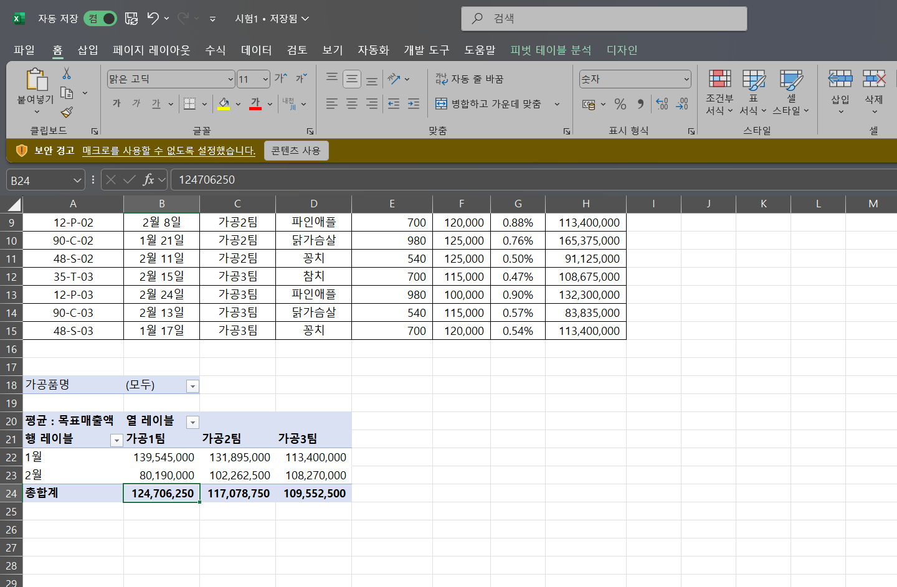The width and height of the screenshot is (897, 587).
Task: Apply percent style to the cell
Action: pos(620,104)
